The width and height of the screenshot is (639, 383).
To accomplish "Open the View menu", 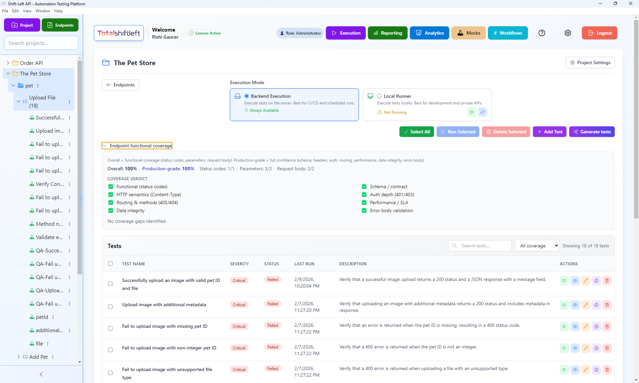I will [27, 11].
